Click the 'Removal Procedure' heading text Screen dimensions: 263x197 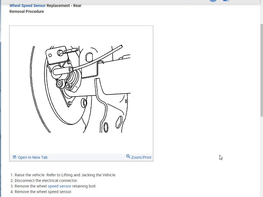tap(27, 11)
